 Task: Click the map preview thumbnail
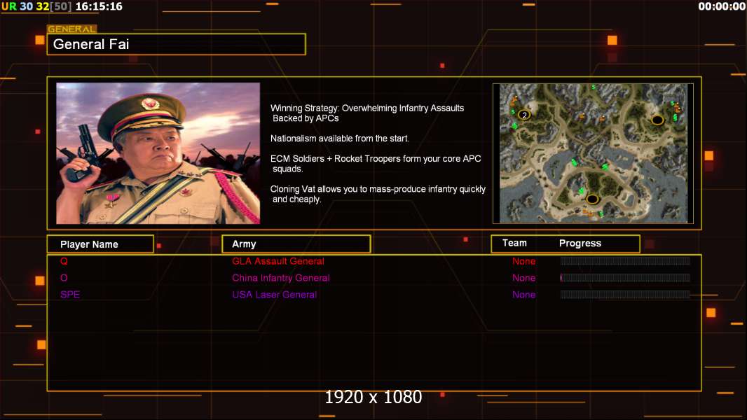point(593,153)
